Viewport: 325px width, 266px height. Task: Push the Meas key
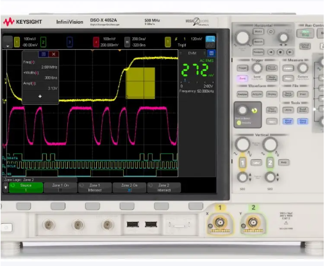(288, 79)
